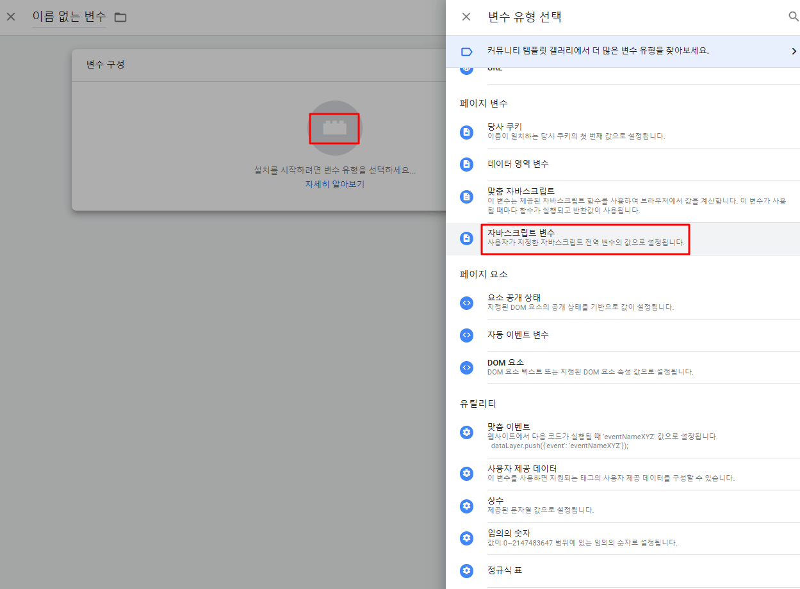Click the 데이터 영역 변수 document icon
The height and width of the screenshot is (589, 800).
466,164
